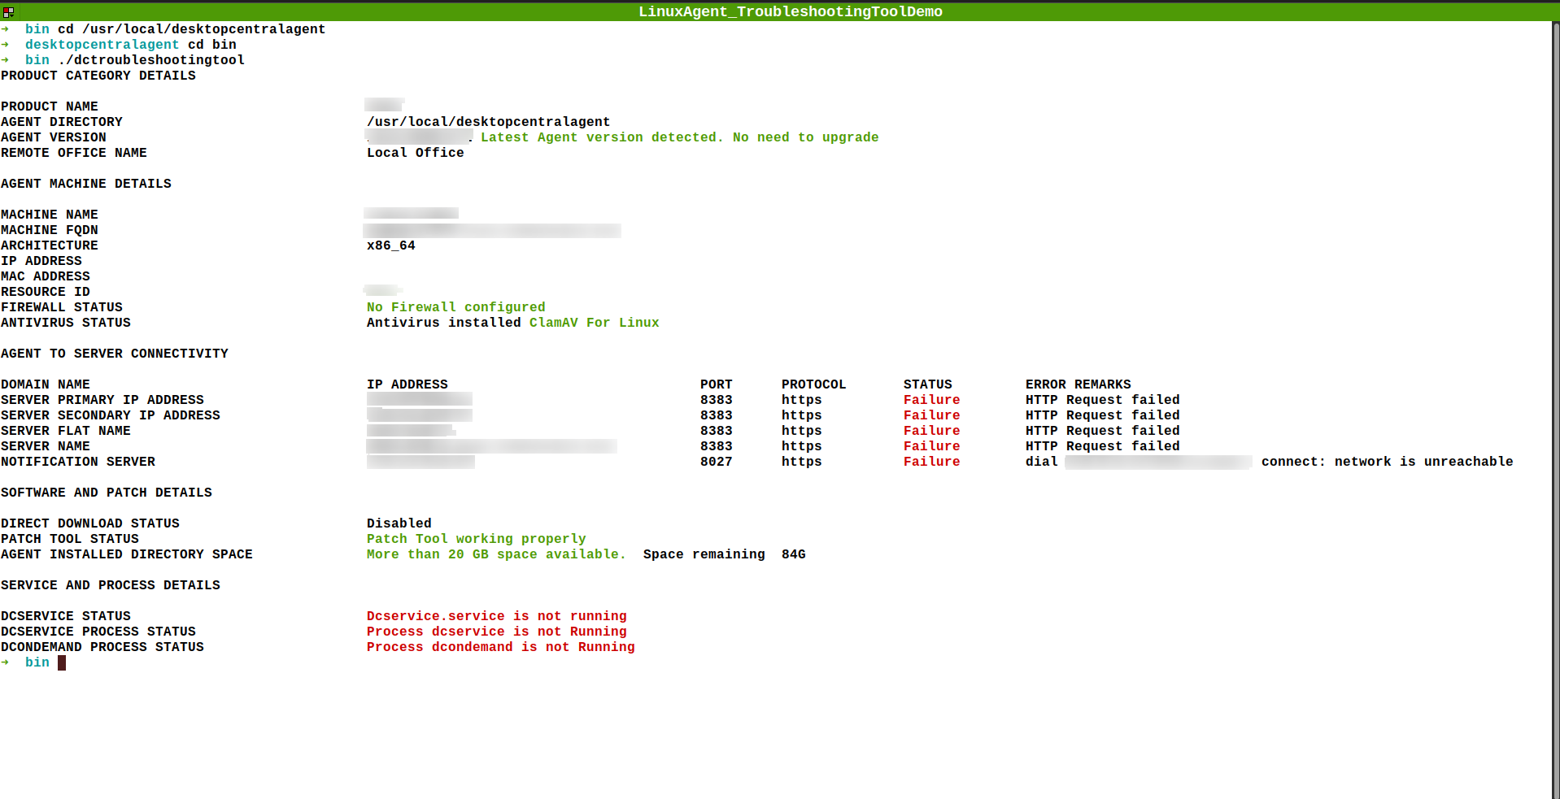This screenshot has width=1560, height=799.
Task: Select the './dctroubleshootingtool' command text
Action: point(151,60)
